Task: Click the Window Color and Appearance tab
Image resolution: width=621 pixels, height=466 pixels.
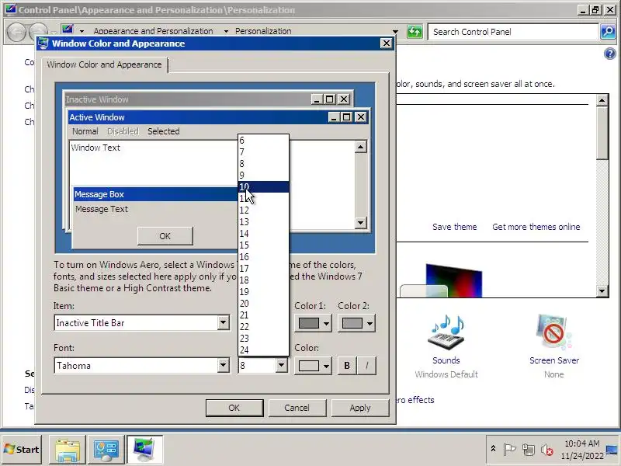Action: coord(104,64)
